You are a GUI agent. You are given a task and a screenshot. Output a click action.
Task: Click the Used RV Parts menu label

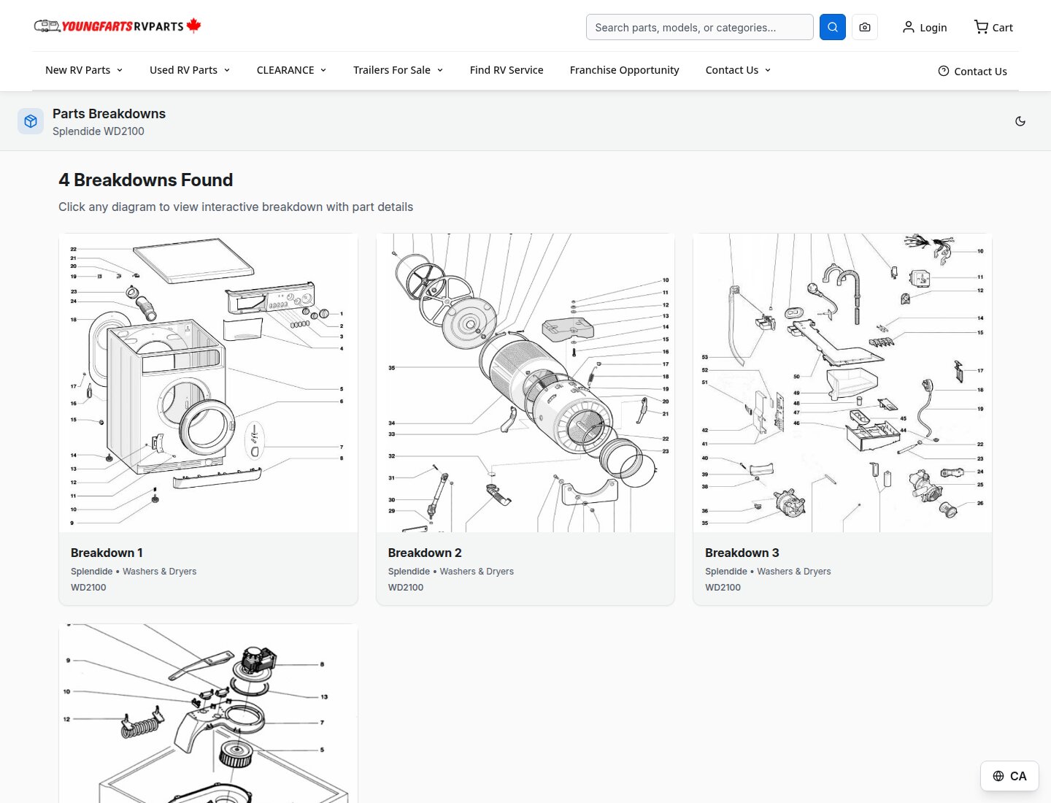183,70
